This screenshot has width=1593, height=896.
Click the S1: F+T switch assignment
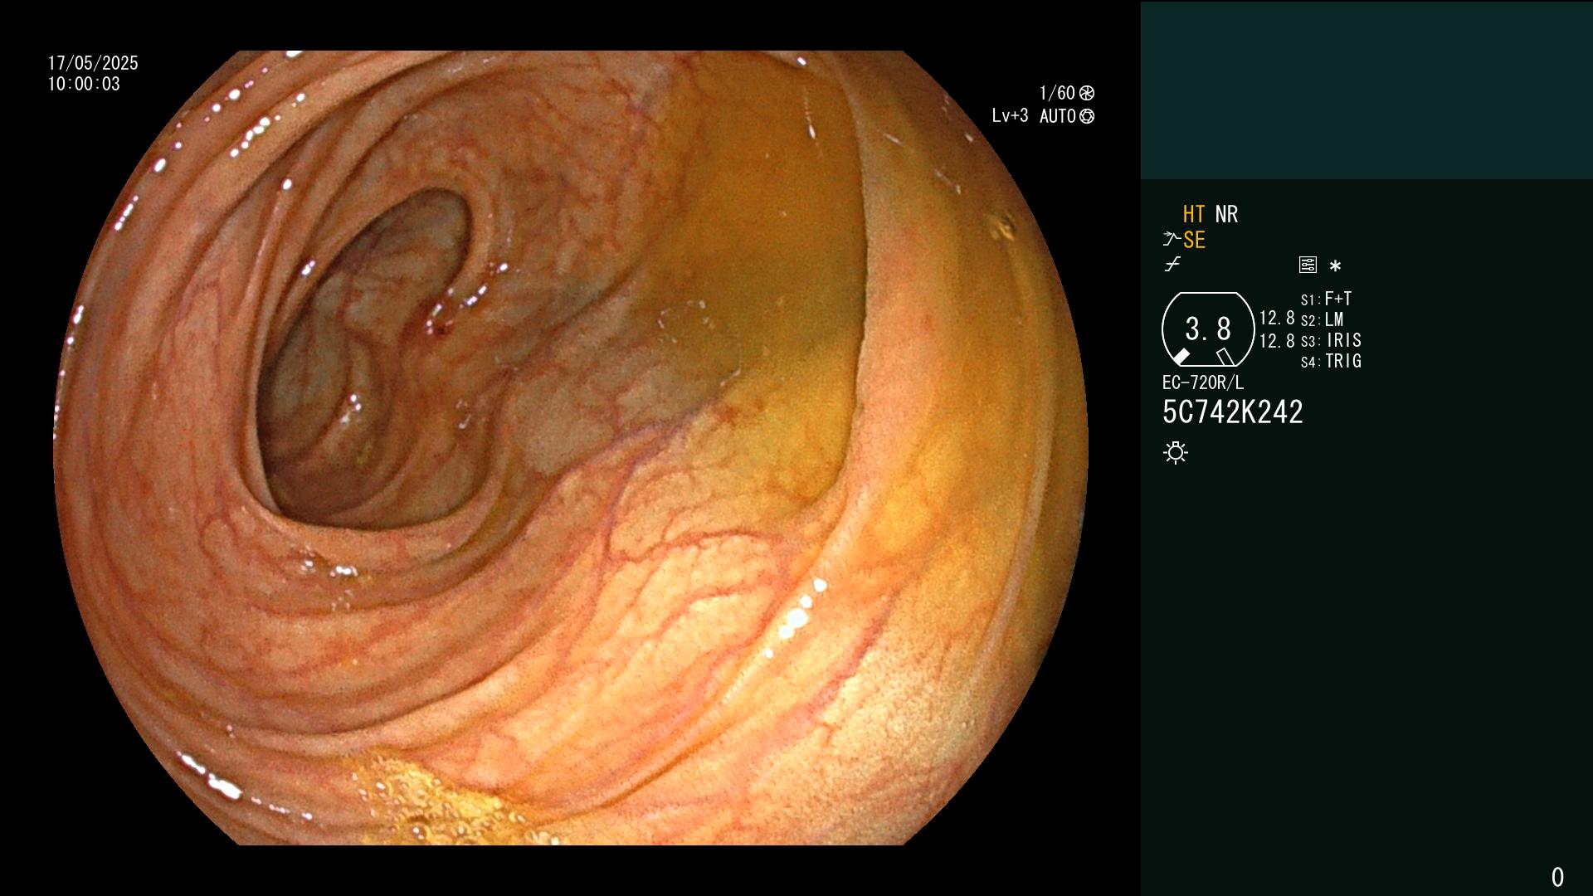(x=1326, y=299)
